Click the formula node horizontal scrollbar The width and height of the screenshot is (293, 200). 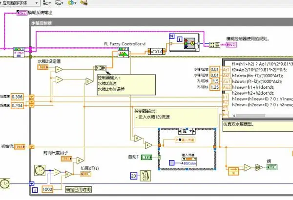coord(251,116)
